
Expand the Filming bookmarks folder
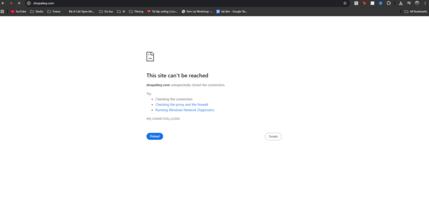coord(136,11)
